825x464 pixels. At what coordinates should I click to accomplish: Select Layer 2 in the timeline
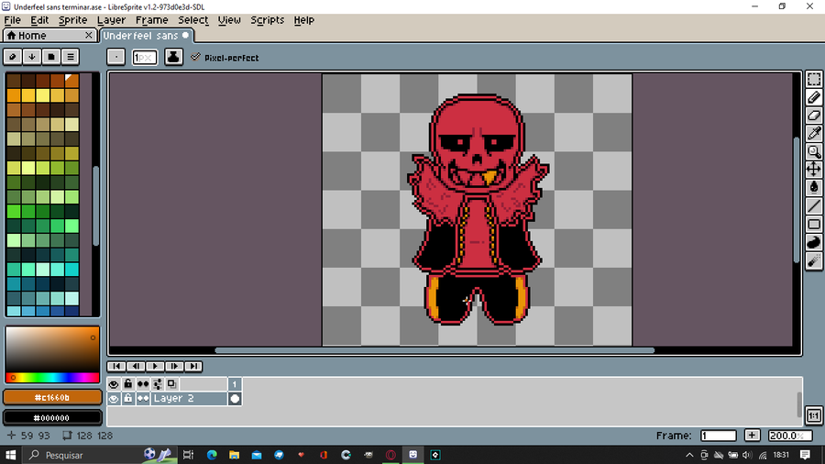click(190, 399)
